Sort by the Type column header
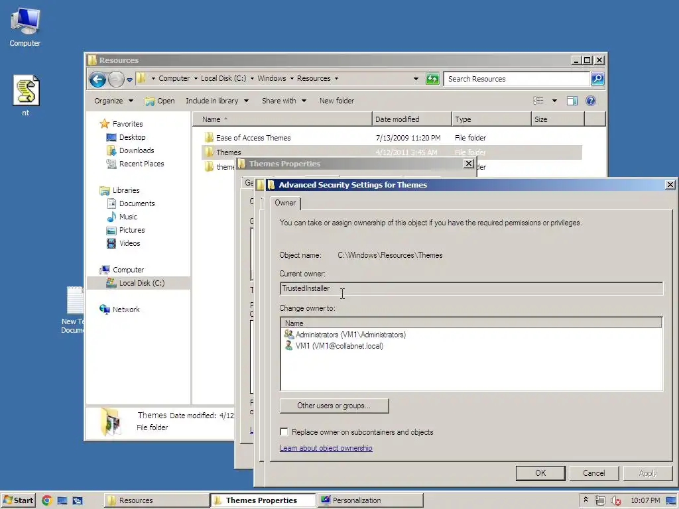The height and width of the screenshot is (509, 679). tap(491, 119)
